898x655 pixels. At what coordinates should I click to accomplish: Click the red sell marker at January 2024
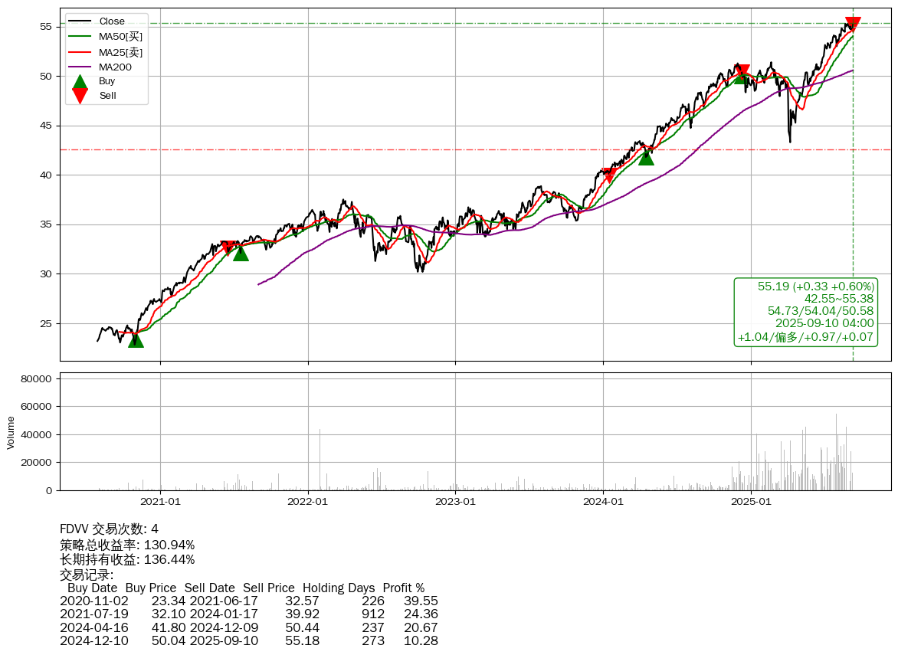(x=609, y=175)
